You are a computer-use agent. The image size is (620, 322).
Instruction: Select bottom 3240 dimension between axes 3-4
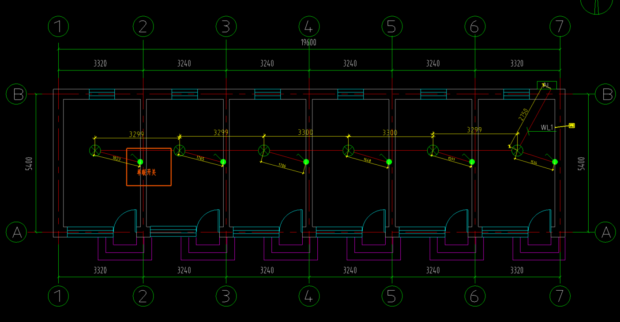pyautogui.click(x=267, y=270)
